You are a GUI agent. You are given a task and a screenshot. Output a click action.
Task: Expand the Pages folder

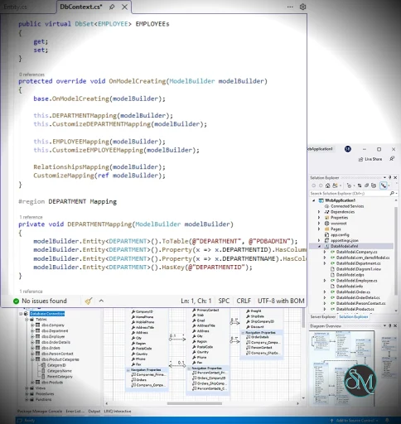point(319,229)
